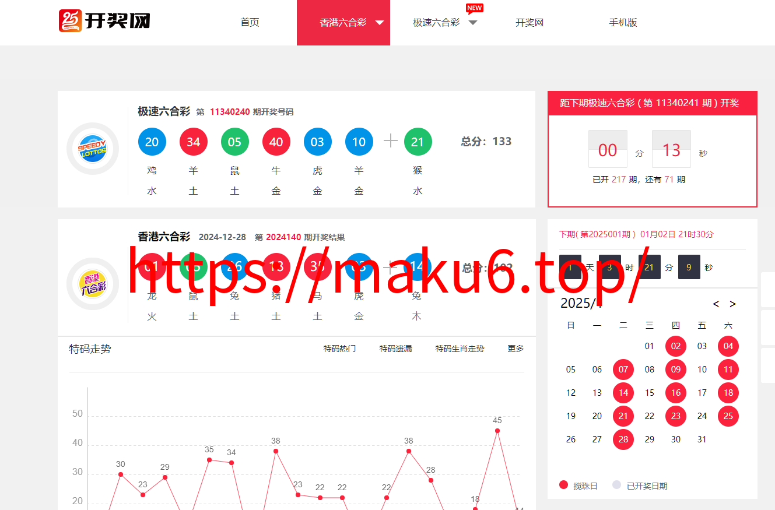Viewport: 775px width, 510px height.
Task: Open the 首页 nav item
Action: coord(250,22)
